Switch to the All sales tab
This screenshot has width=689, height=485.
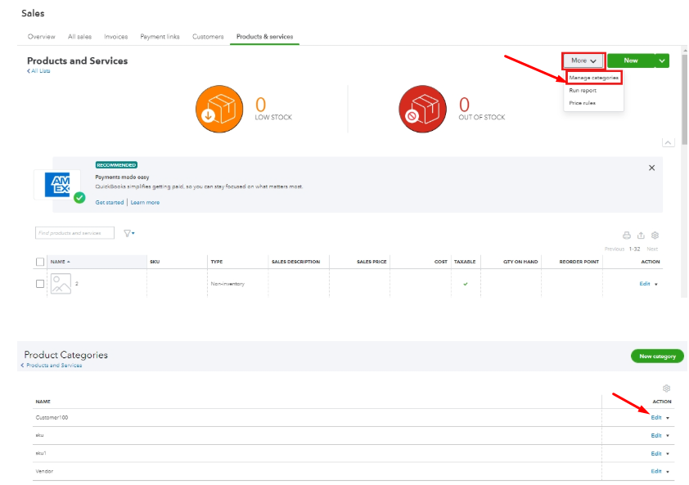click(79, 37)
